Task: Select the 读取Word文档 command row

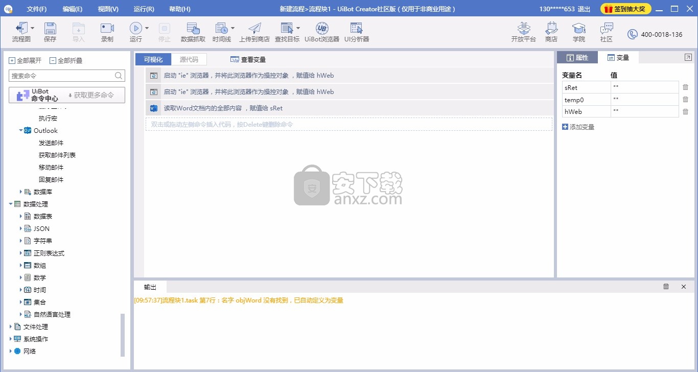Action: [x=349, y=108]
